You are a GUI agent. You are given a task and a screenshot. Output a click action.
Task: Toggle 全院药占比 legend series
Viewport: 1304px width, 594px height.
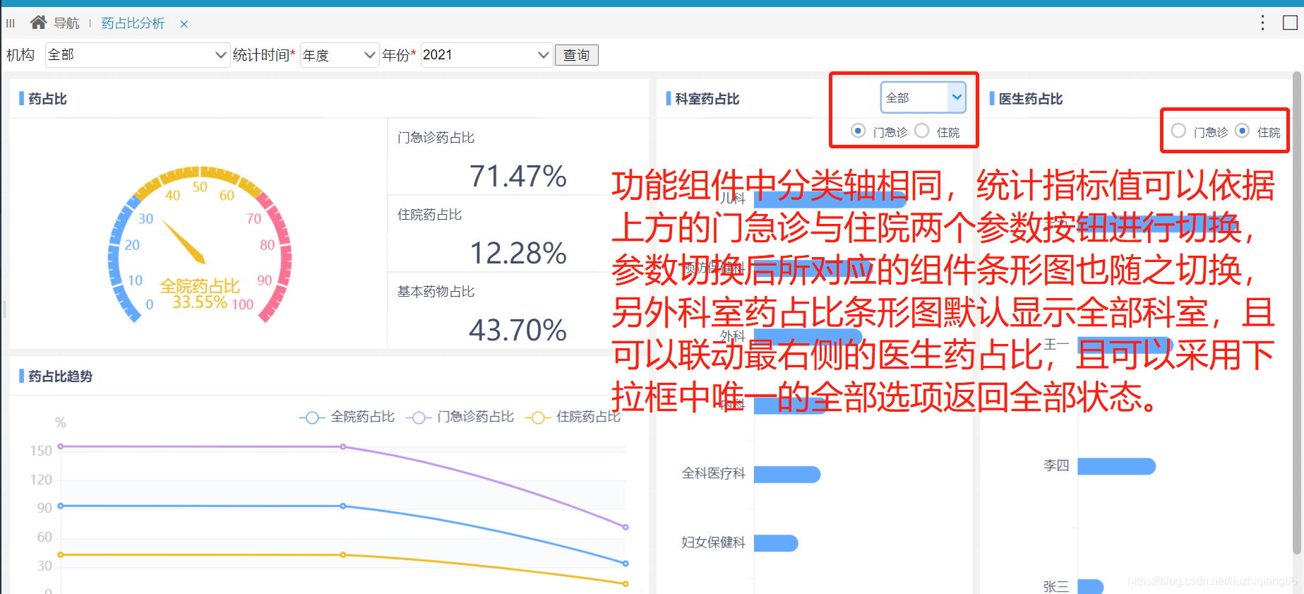pyautogui.click(x=347, y=417)
